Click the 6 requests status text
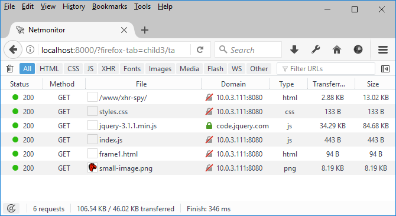The image size is (396, 216). tap(48, 209)
